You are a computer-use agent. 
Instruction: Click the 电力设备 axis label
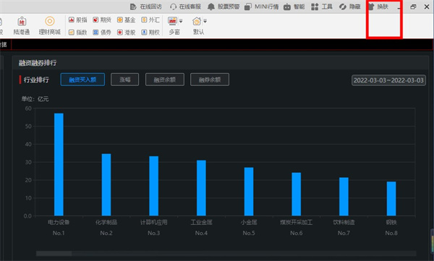59,222
